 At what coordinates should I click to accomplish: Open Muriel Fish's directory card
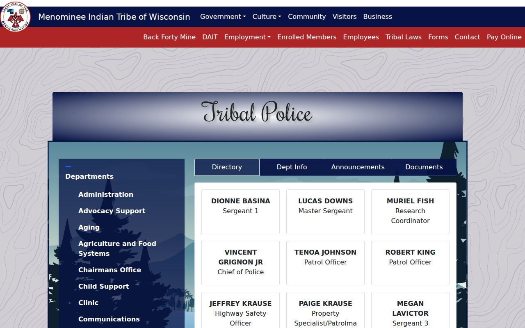tap(410, 212)
